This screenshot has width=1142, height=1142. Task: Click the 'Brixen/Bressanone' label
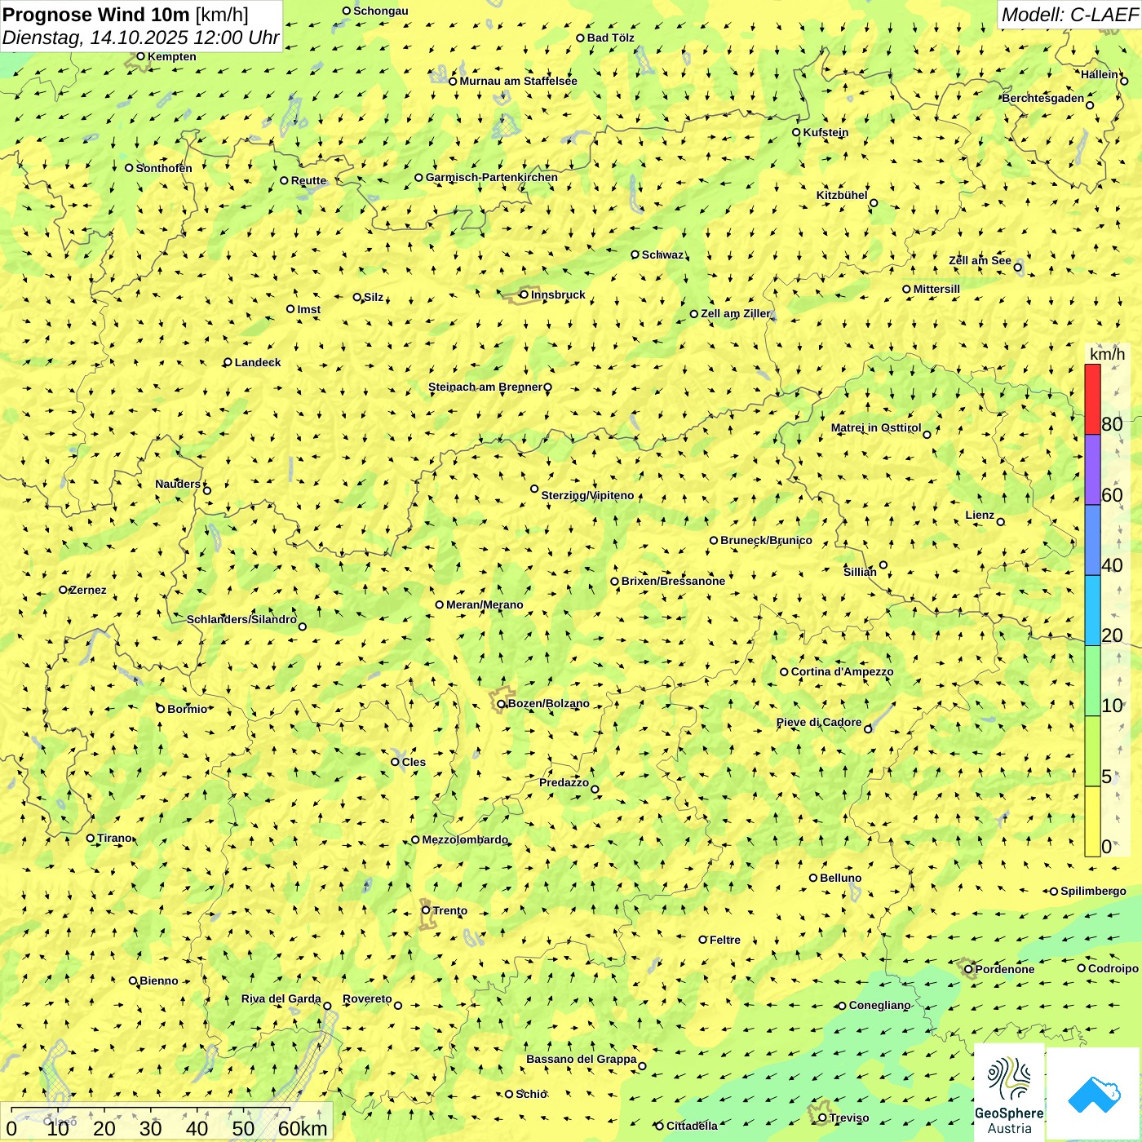point(673,581)
